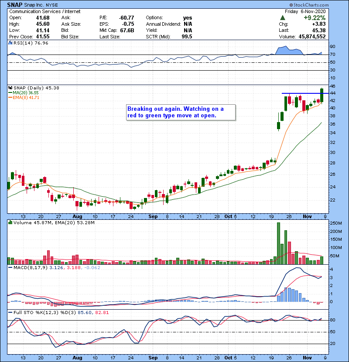Click the SNAP candlestick icon in price legend
349x362 pixels.
pos(10,88)
